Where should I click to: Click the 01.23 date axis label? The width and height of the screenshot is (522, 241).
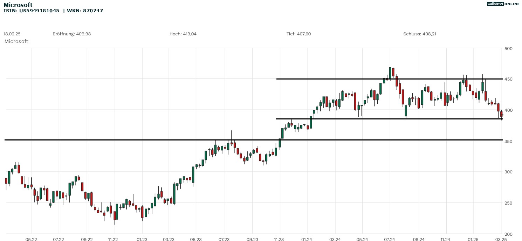(x=142, y=239)
